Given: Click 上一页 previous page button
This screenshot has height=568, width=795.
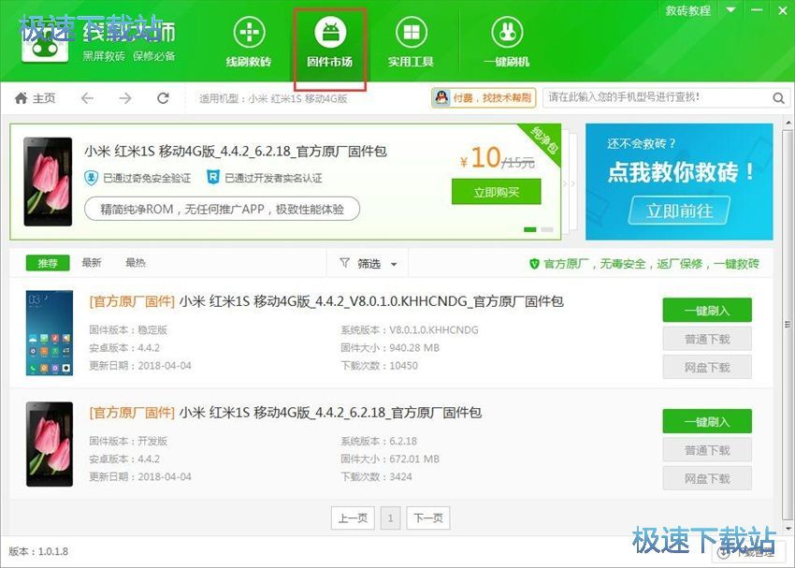Looking at the screenshot, I should tap(353, 517).
